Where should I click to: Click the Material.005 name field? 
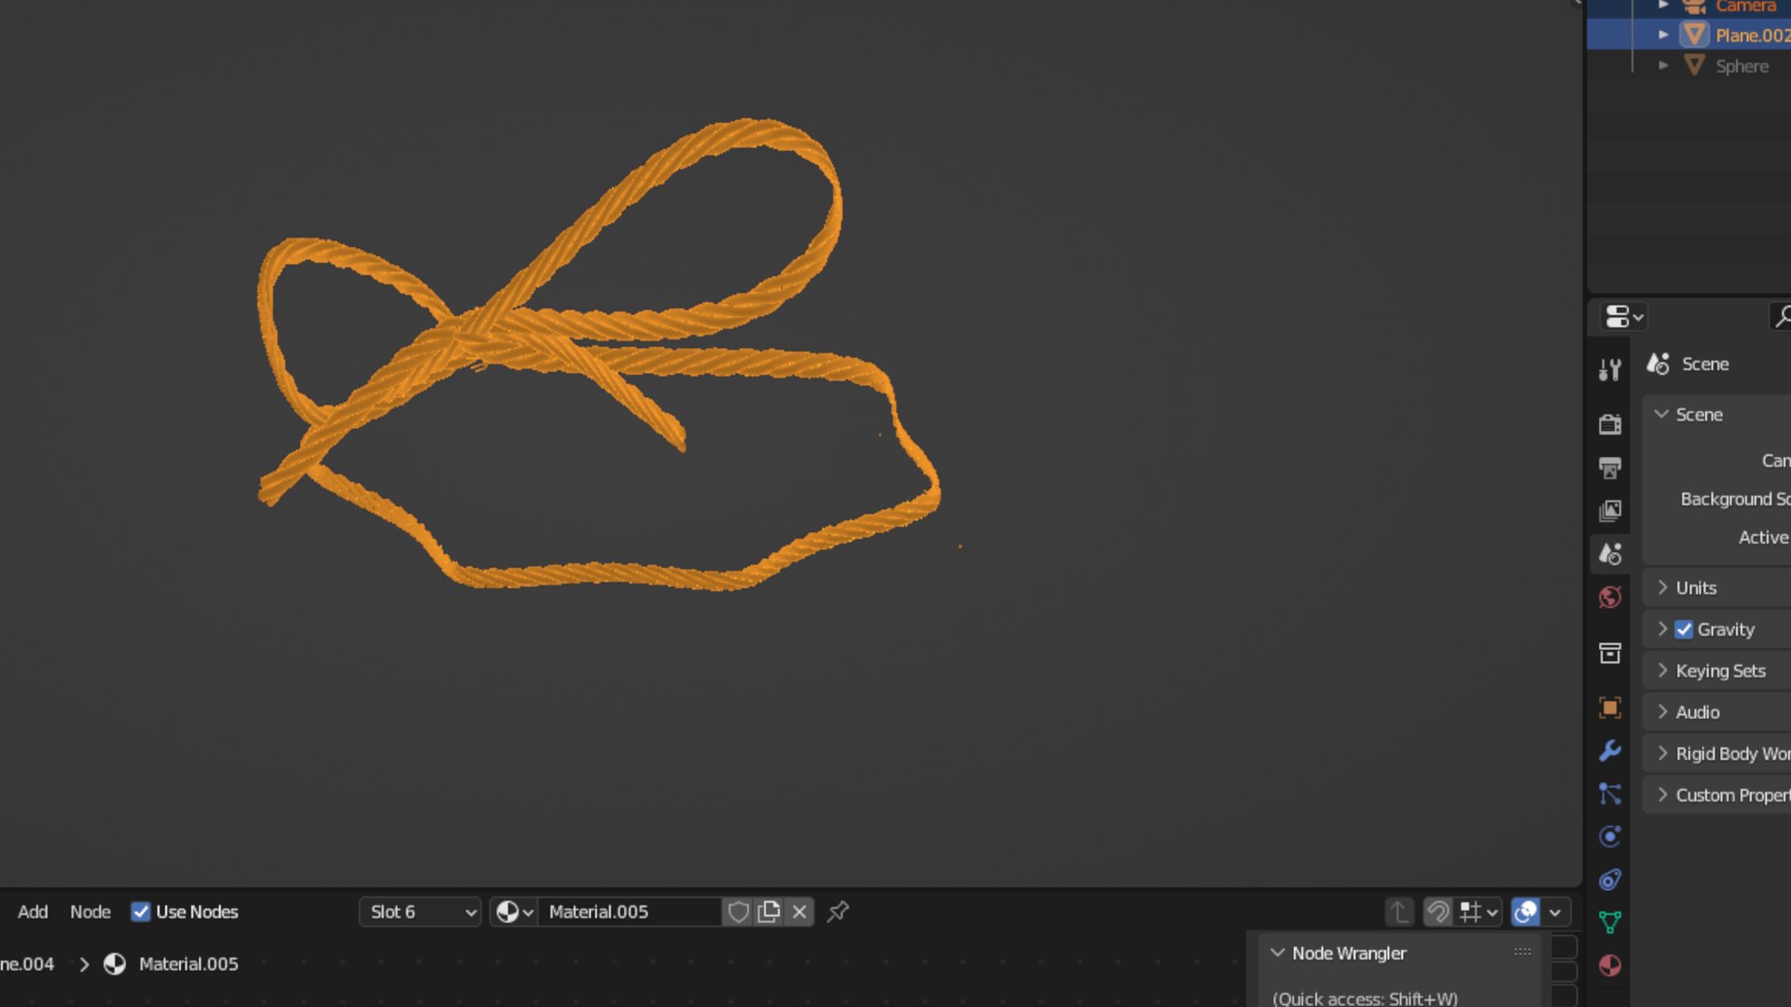(630, 912)
